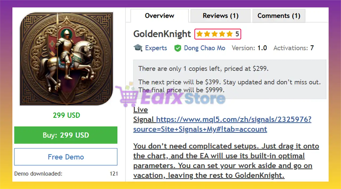Click the Buy: 299 USD button

tap(66, 135)
